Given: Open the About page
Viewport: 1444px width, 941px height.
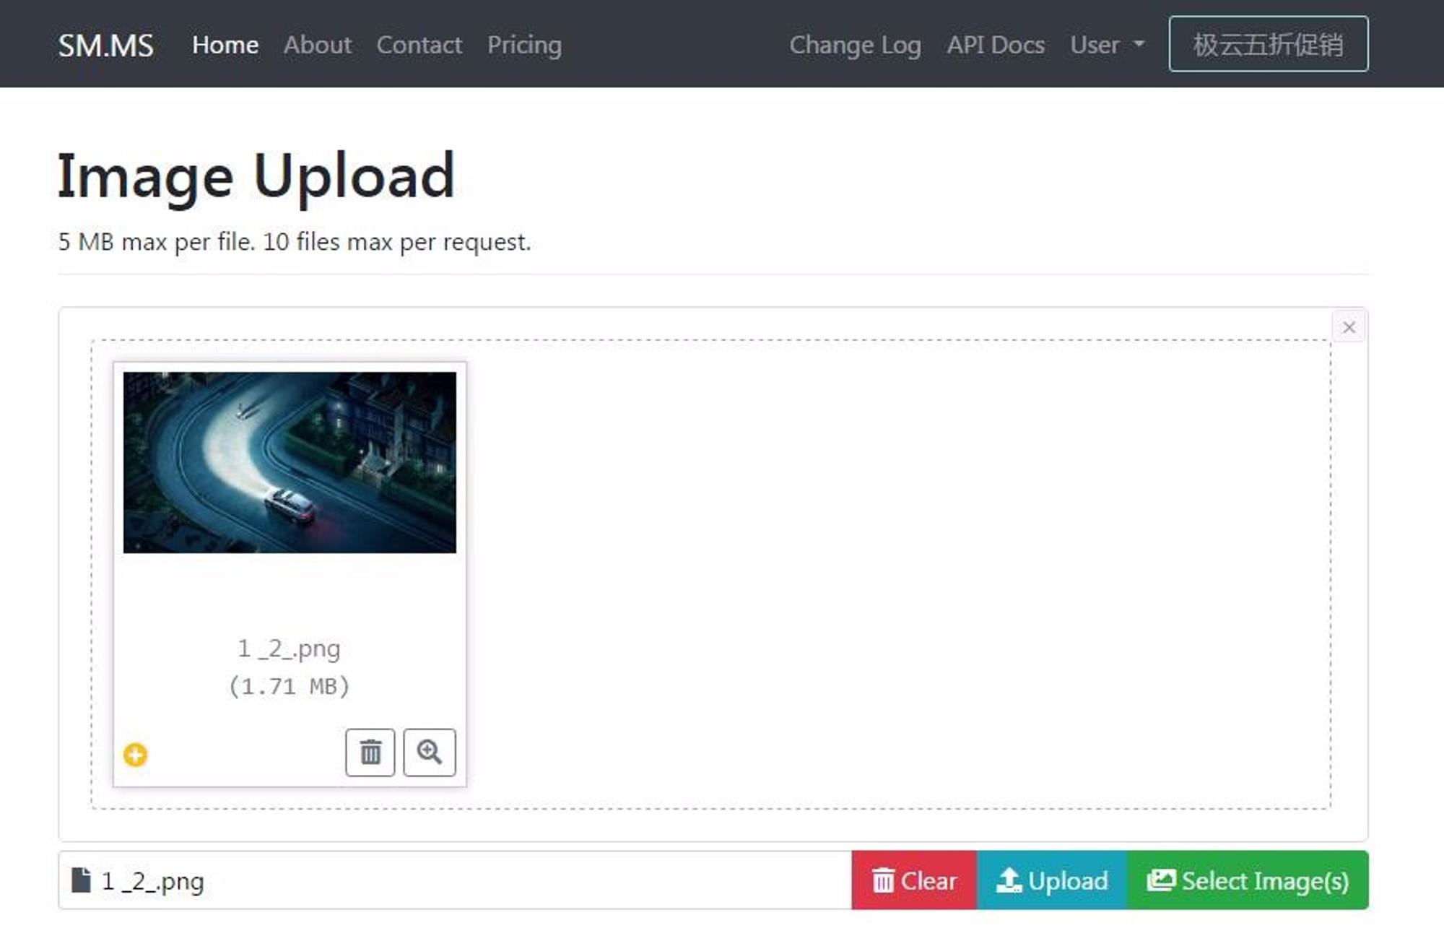Looking at the screenshot, I should [318, 45].
